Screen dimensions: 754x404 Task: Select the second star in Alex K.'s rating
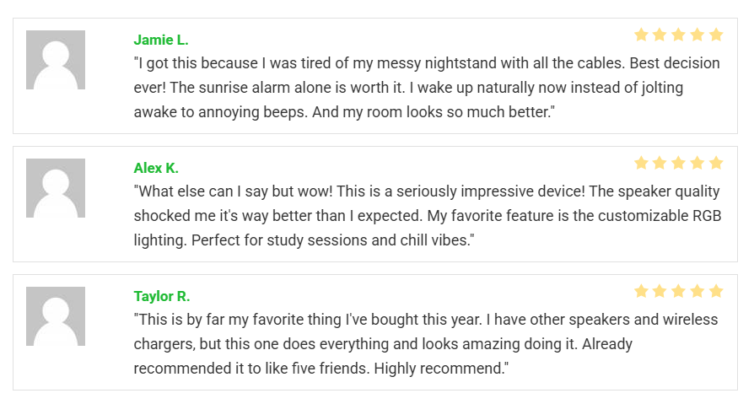pos(660,163)
